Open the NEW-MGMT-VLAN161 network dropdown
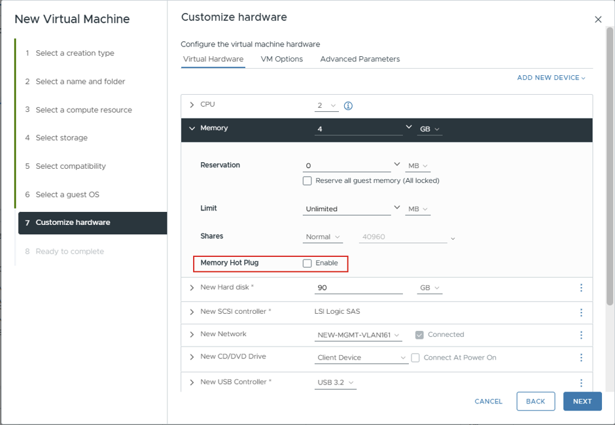 358,335
